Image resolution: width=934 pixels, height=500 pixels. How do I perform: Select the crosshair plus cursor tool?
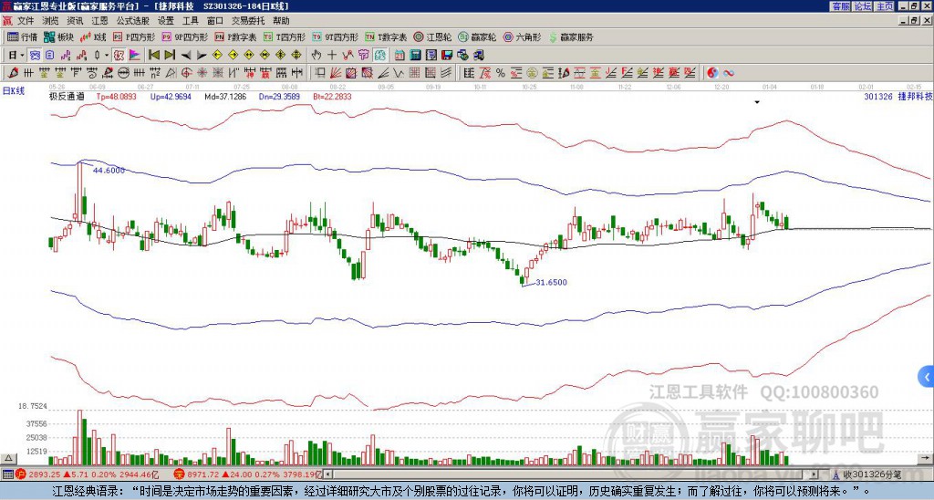pyautogui.click(x=332, y=56)
